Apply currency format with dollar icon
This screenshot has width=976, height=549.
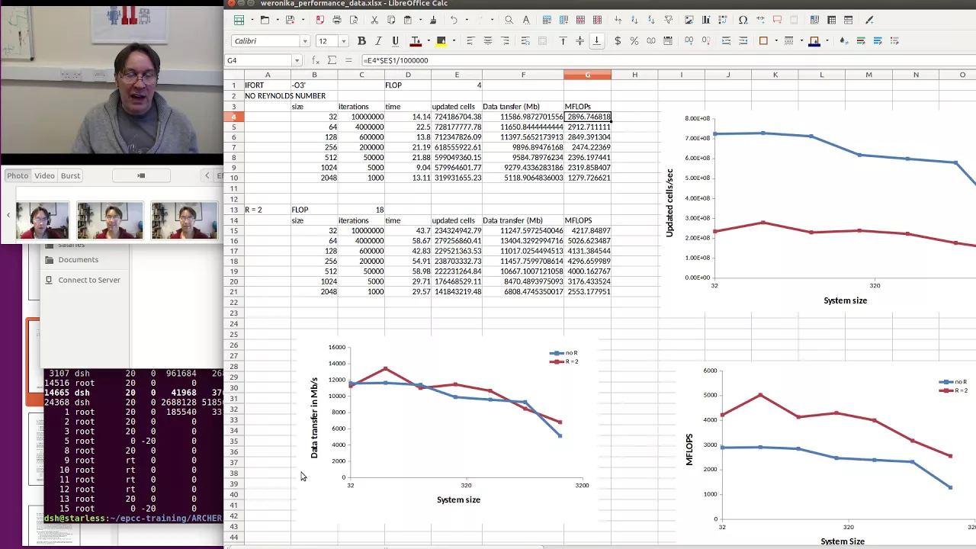click(618, 41)
